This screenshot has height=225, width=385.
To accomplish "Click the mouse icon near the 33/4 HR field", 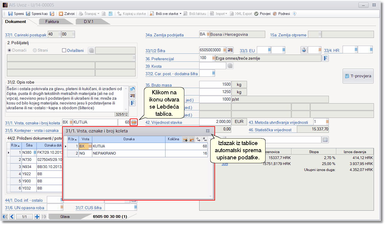I will coord(304,50).
